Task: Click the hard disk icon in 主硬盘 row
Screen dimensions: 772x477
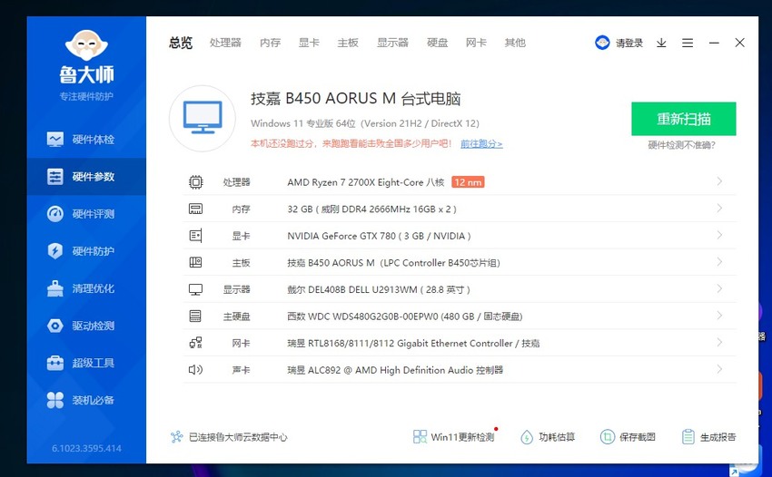Action: point(195,316)
